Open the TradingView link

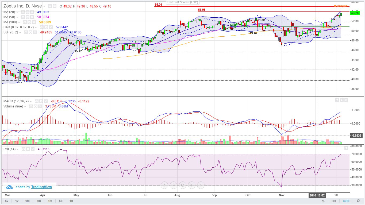point(41,187)
